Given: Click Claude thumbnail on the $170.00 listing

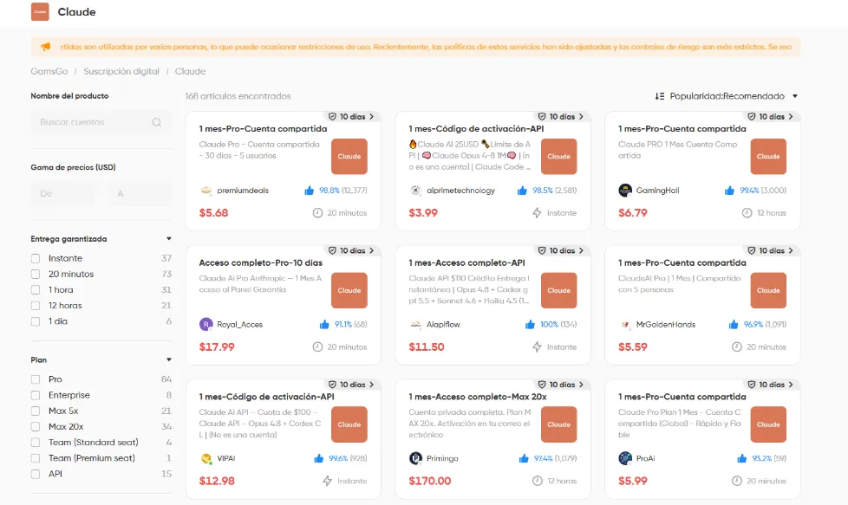Looking at the screenshot, I should 558,424.
